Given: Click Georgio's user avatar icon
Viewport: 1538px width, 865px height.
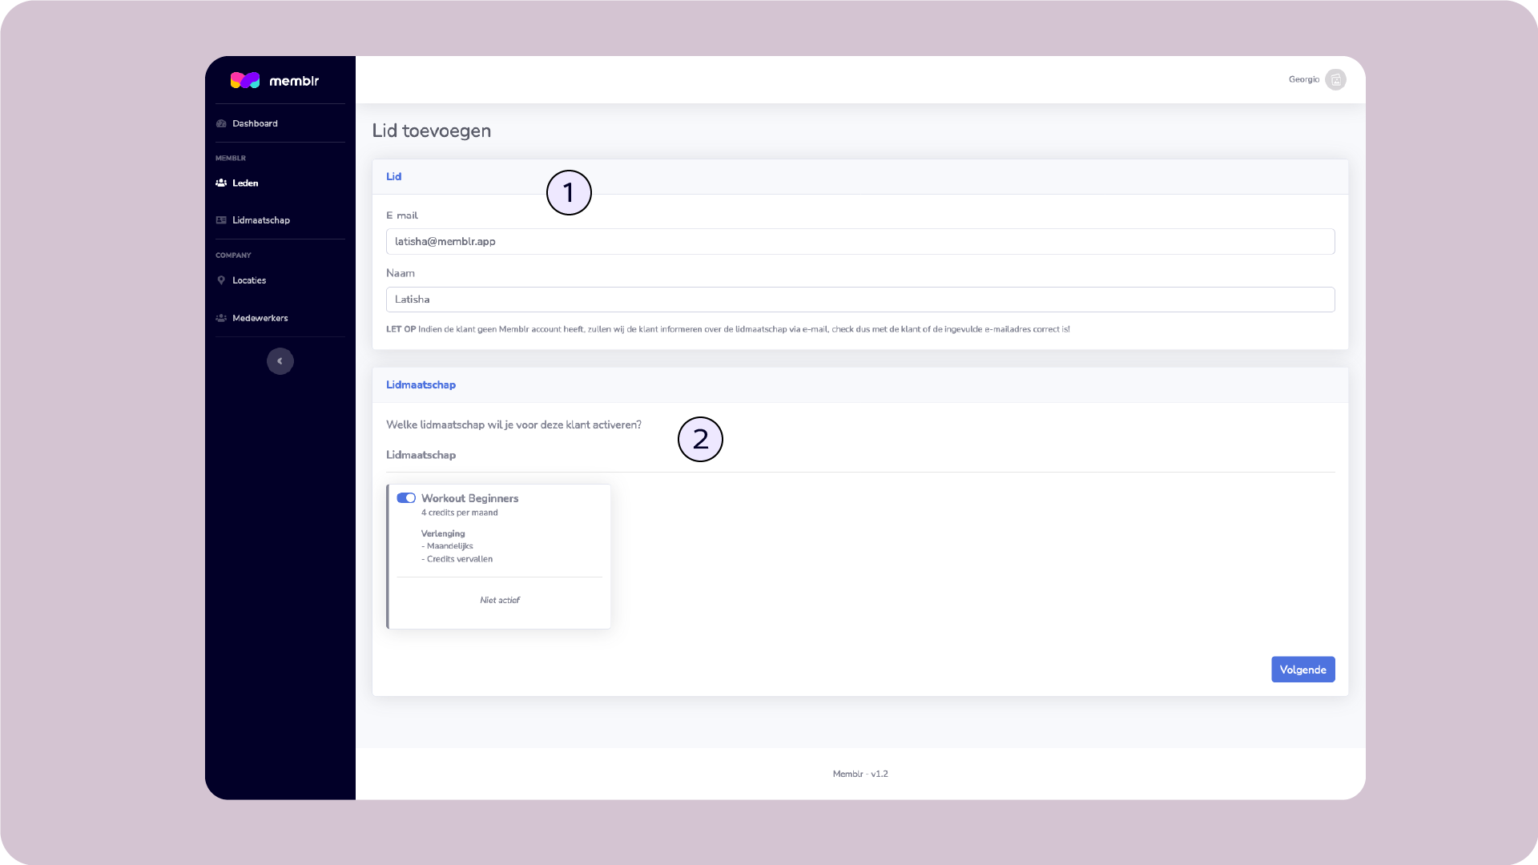Looking at the screenshot, I should [1335, 79].
